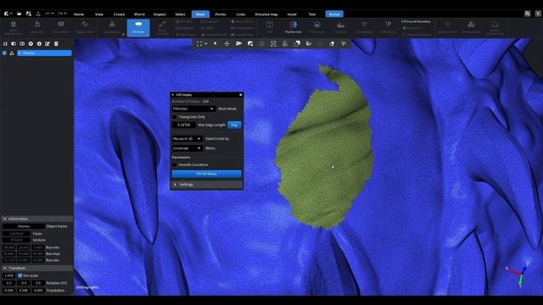The image size is (543, 305).
Task: Collapse the Fill Holes dialog header arrow
Action: 173,95
